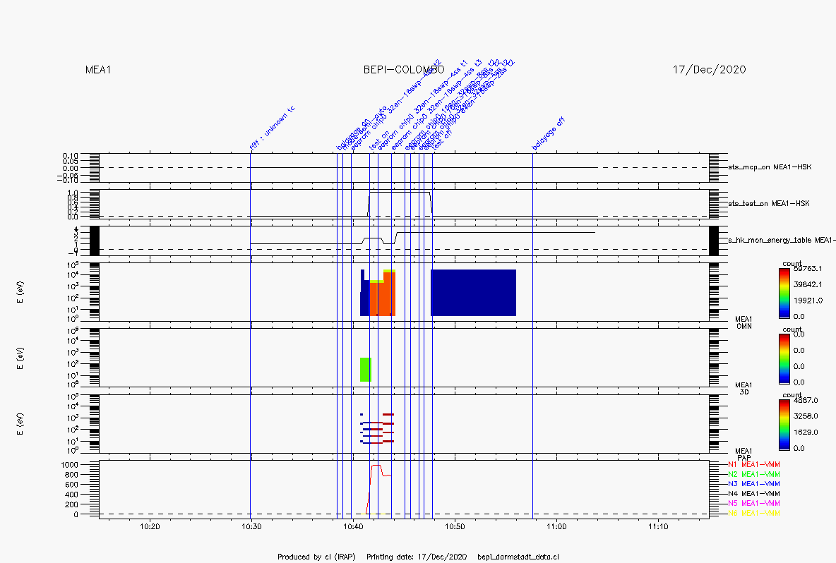The image size is (836, 563).
Task: Click the N3 MEA1-VMM legend entry
Action: click(x=754, y=484)
